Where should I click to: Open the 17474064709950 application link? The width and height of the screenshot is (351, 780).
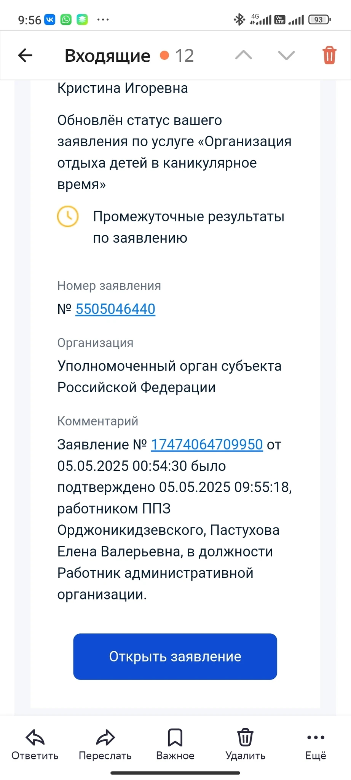[x=207, y=444]
